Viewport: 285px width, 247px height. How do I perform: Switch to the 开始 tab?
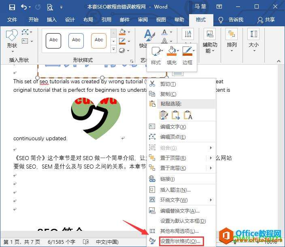[x=33, y=19]
